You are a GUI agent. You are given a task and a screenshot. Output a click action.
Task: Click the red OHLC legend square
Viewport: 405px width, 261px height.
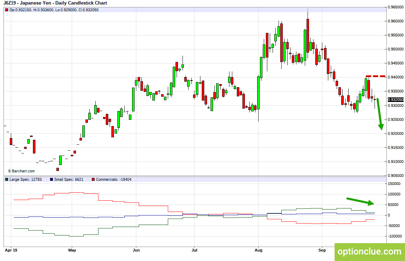pyautogui.click(x=7, y=10)
